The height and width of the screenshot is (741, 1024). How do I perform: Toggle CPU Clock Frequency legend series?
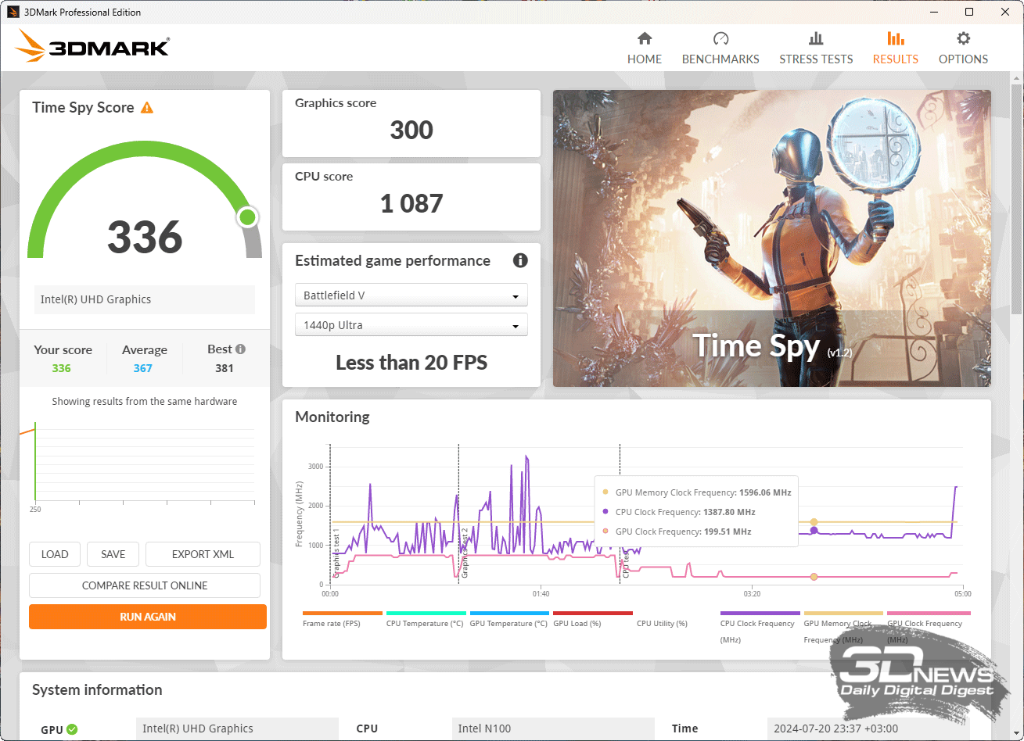coord(760,627)
